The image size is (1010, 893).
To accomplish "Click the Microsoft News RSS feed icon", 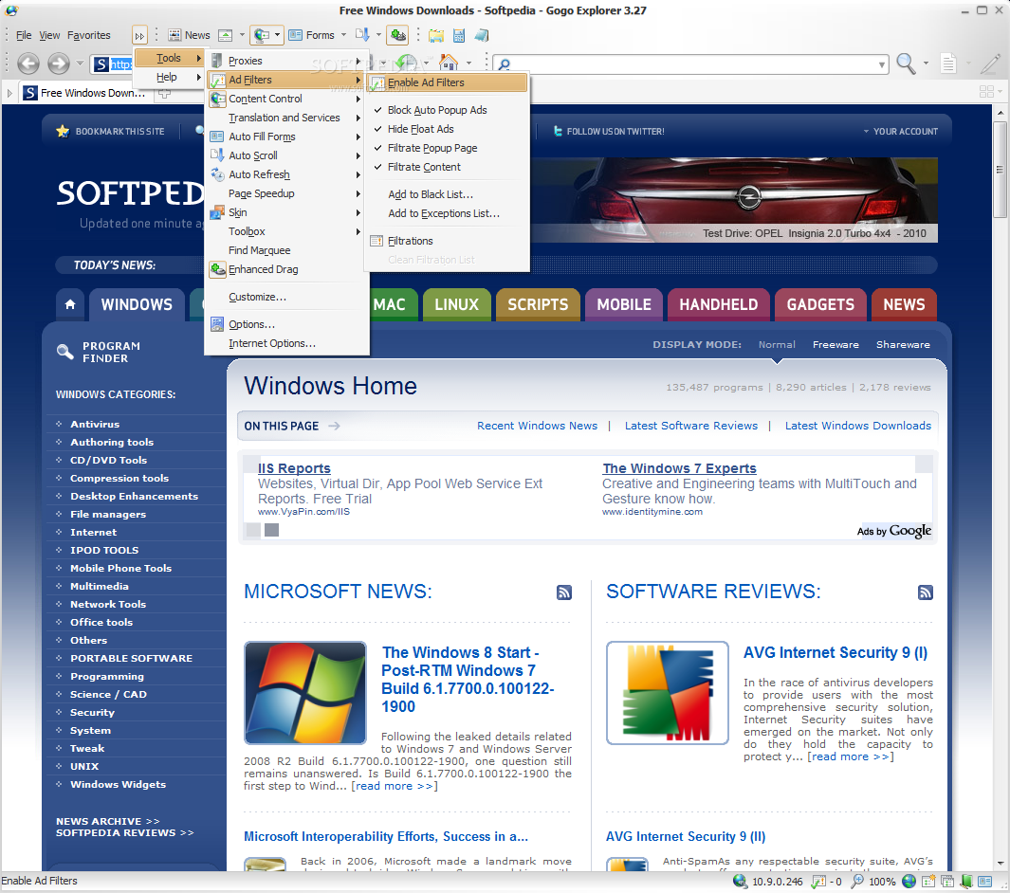I will coord(564,592).
